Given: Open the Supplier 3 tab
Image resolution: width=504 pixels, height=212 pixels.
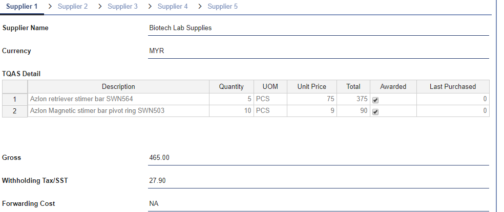Looking at the screenshot, I should 122,7.
